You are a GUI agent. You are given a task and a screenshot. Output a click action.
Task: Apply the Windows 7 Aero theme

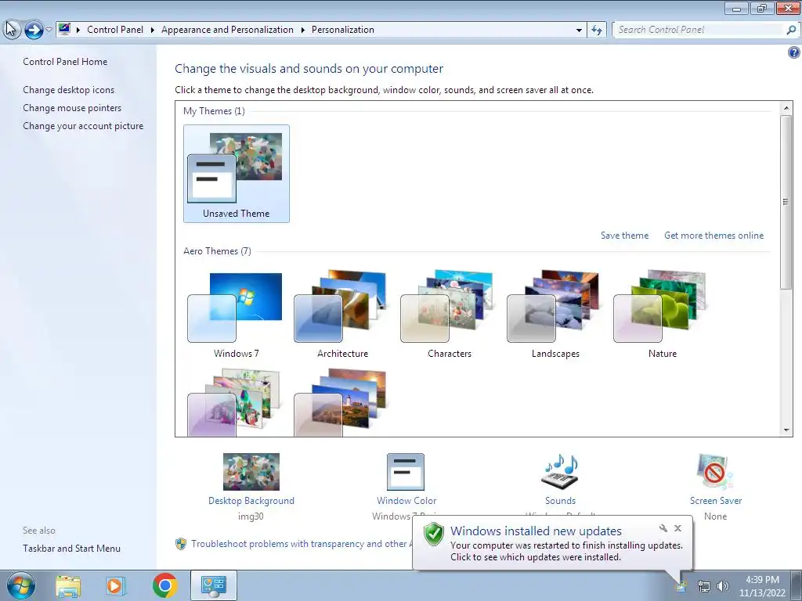coord(236,315)
